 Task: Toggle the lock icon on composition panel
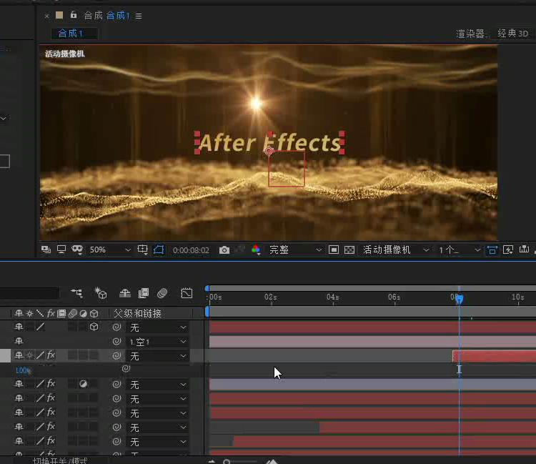(74, 15)
